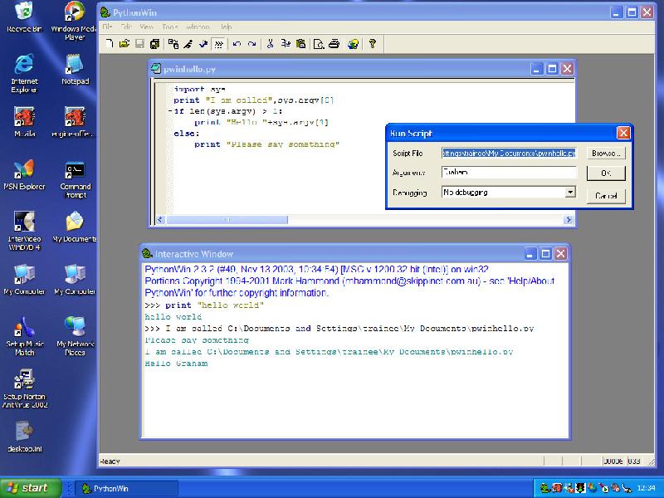Select the Setup Music Match desktop icon

(24, 336)
